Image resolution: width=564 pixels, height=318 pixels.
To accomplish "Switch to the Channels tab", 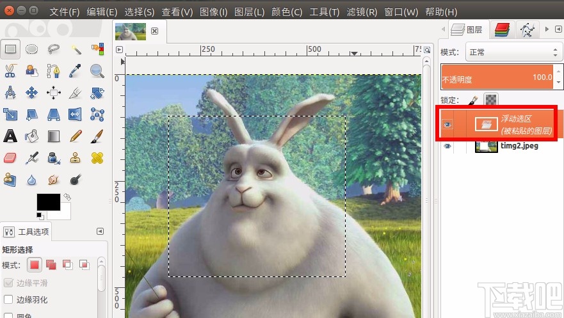I will tap(502, 30).
